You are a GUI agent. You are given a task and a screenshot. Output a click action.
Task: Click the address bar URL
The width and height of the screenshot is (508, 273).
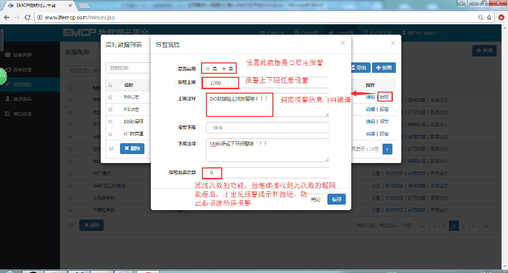click(x=80, y=17)
